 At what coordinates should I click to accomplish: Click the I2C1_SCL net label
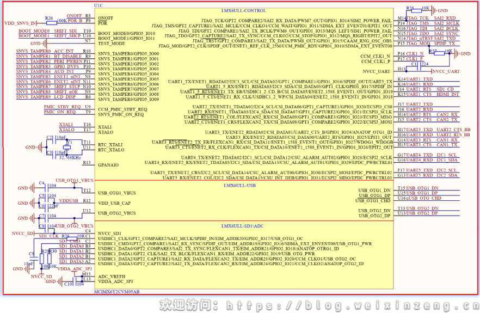[x=447, y=155]
